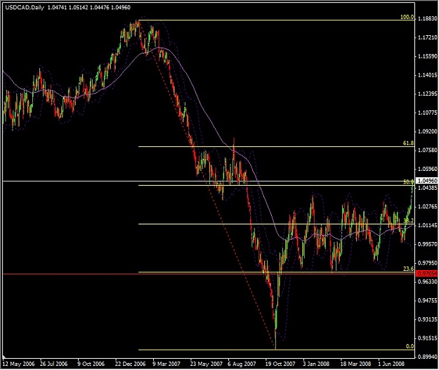Image resolution: width=439 pixels, height=370 pixels.
Task: Click the 1.10775 price axis value
Action: (427, 113)
